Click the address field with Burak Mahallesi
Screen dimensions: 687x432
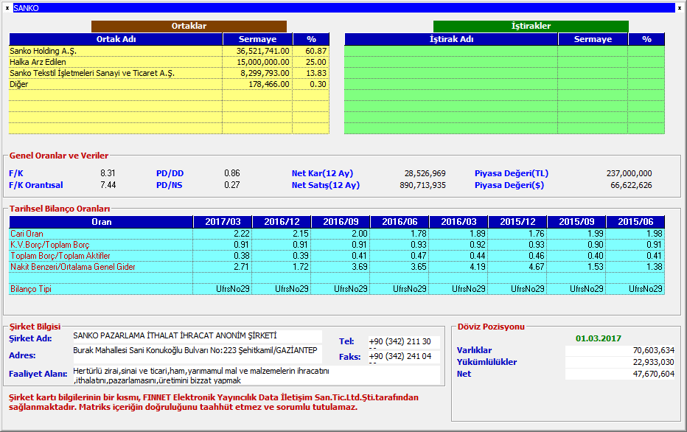(197, 352)
